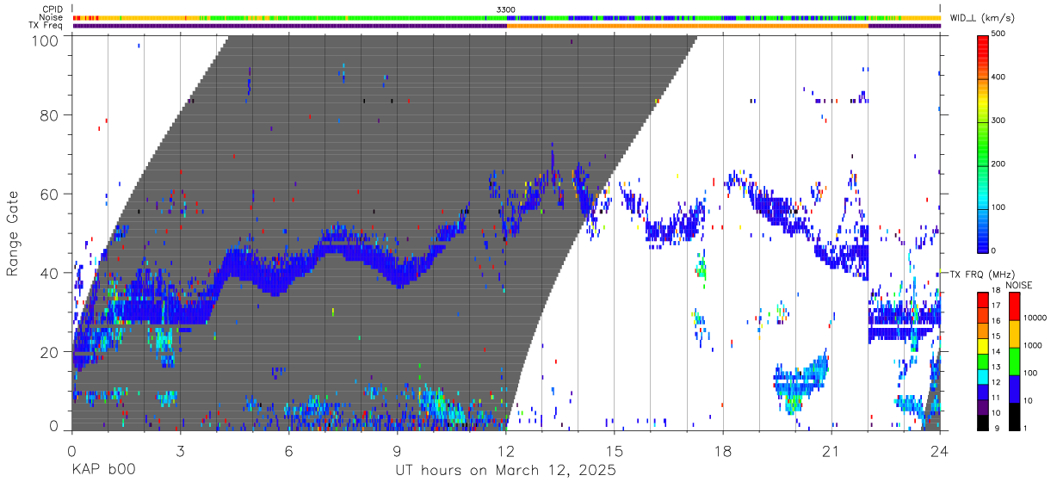1057x488 pixels.
Task: Click the KAP b00 radar beam label
Action: point(102,471)
